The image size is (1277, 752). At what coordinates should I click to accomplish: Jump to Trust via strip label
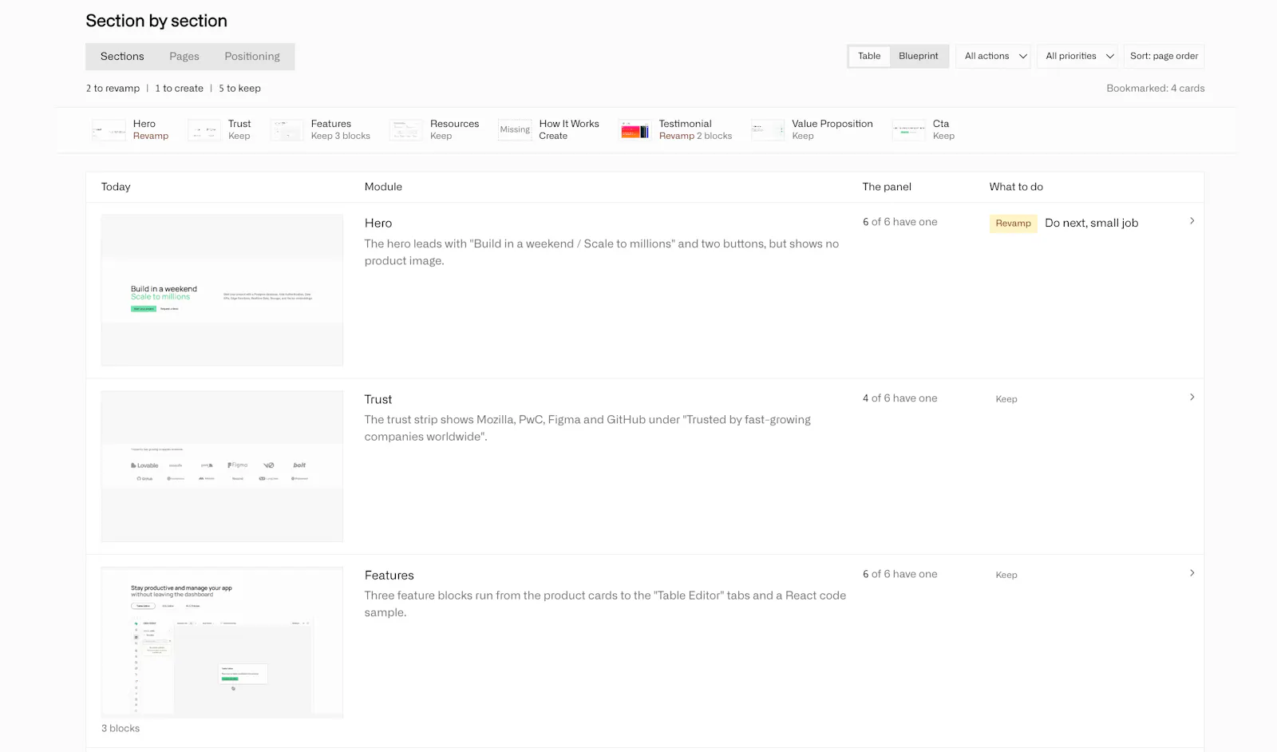click(x=239, y=124)
